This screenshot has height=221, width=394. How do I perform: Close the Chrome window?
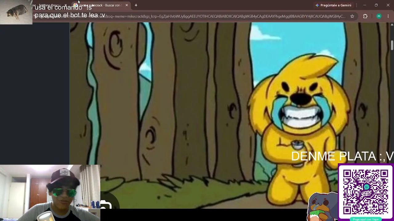tap(388, 5)
